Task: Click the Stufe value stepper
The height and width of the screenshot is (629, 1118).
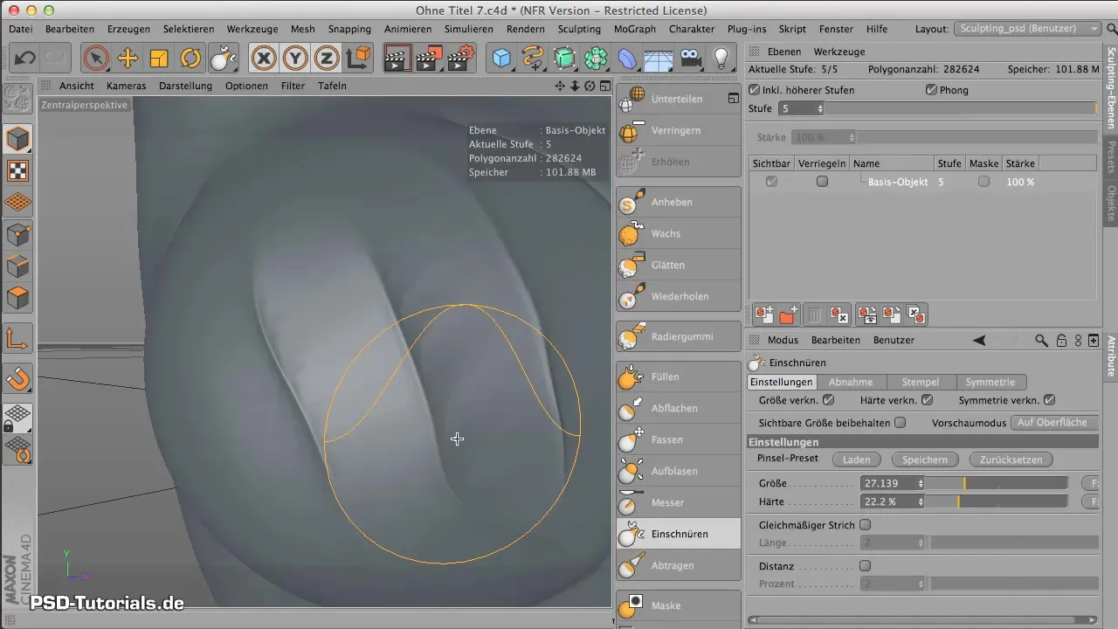Action: (820, 108)
